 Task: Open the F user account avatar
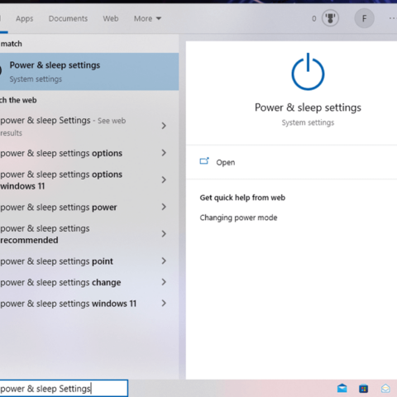tap(364, 18)
